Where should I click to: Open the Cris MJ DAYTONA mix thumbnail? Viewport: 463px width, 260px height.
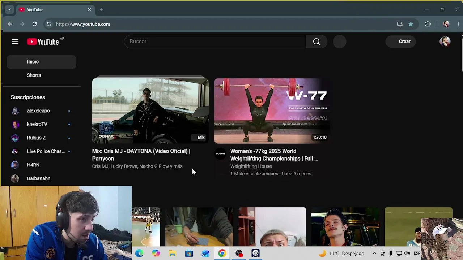[x=150, y=111]
